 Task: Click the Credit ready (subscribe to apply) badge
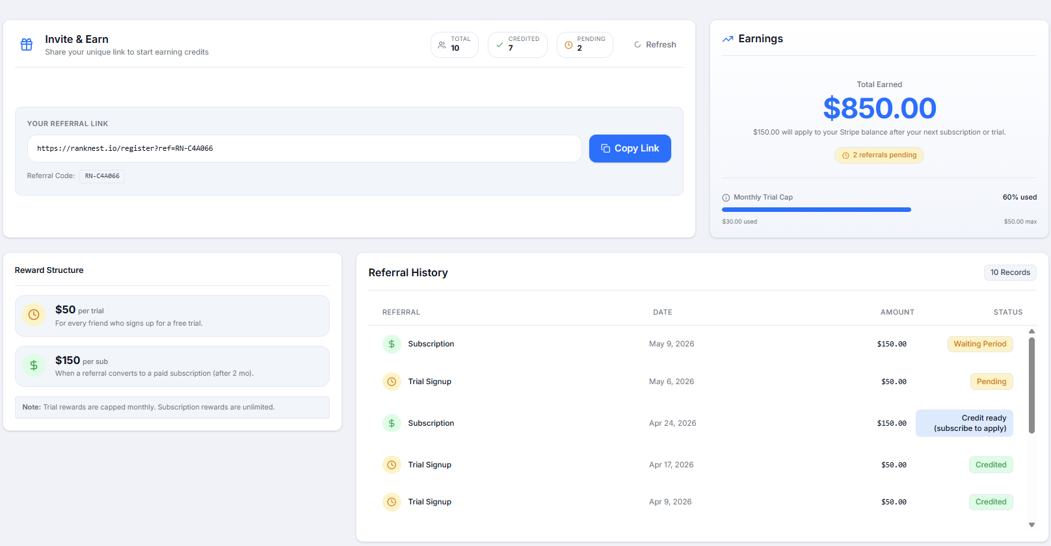(965, 423)
